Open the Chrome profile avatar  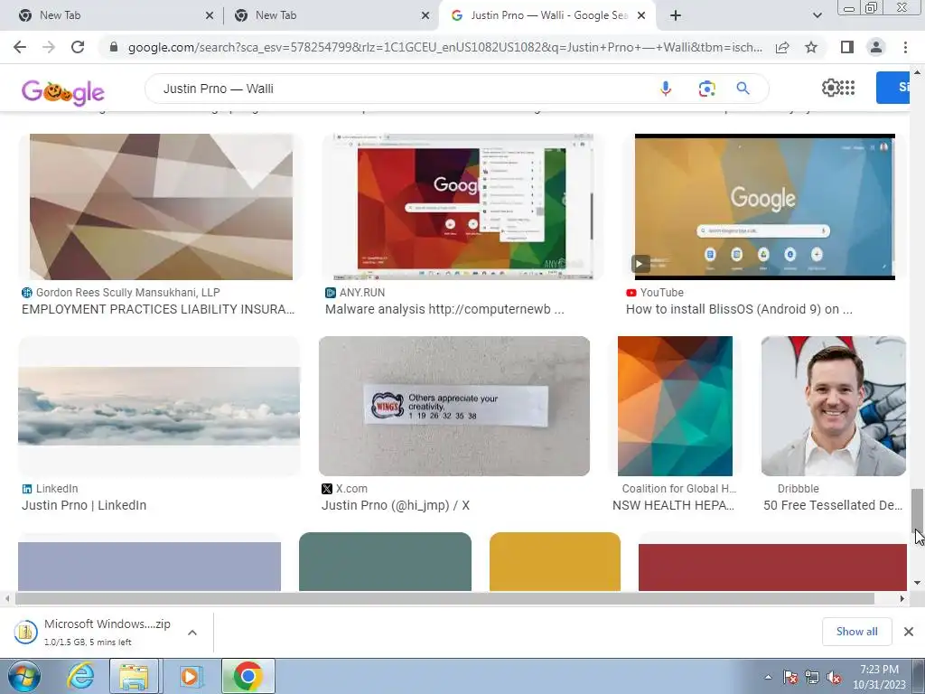(x=876, y=47)
